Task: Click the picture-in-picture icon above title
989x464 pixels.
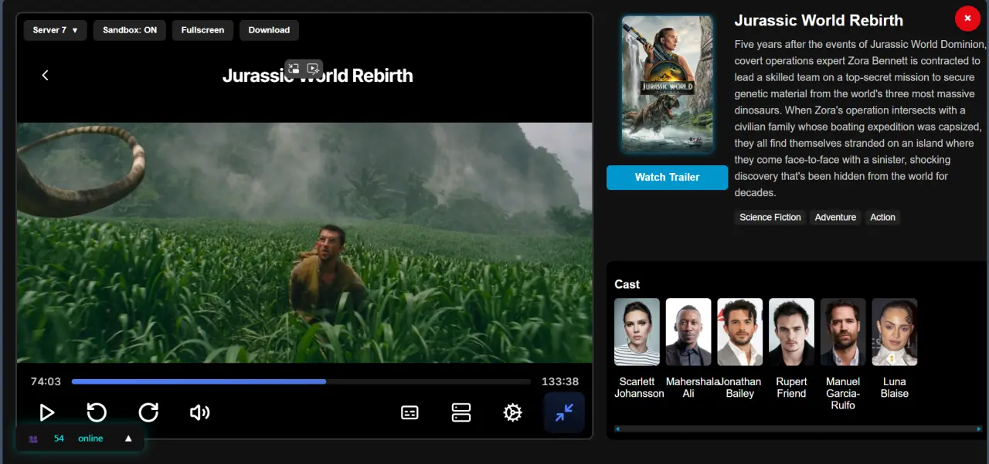Action: [x=294, y=69]
